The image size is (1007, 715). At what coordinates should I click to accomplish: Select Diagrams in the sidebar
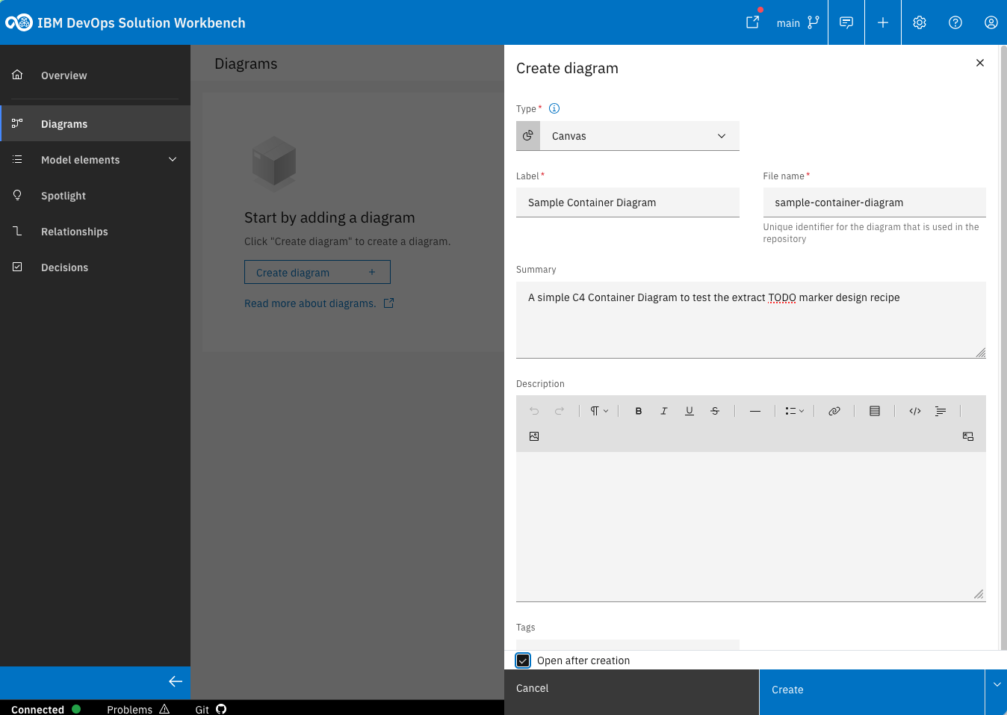(x=96, y=124)
